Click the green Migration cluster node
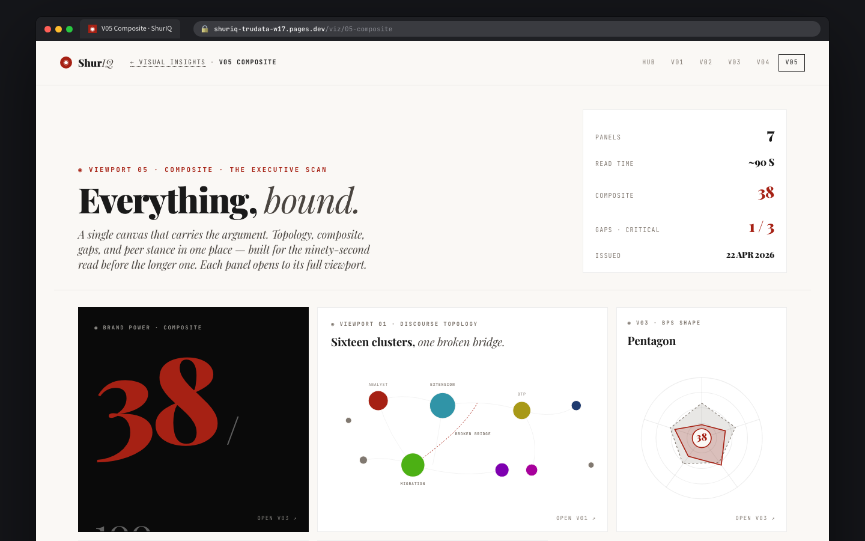Screen dimensions: 865x541 click(413, 465)
